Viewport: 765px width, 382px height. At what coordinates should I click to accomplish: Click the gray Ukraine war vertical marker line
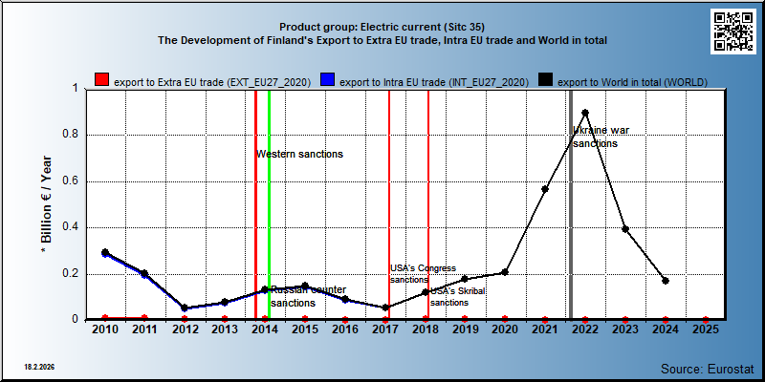click(571, 204)
